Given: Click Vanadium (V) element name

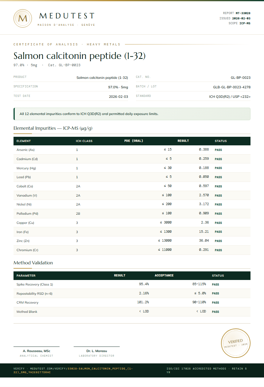Looking at the screenshot, I should click(x=27, y=196).
